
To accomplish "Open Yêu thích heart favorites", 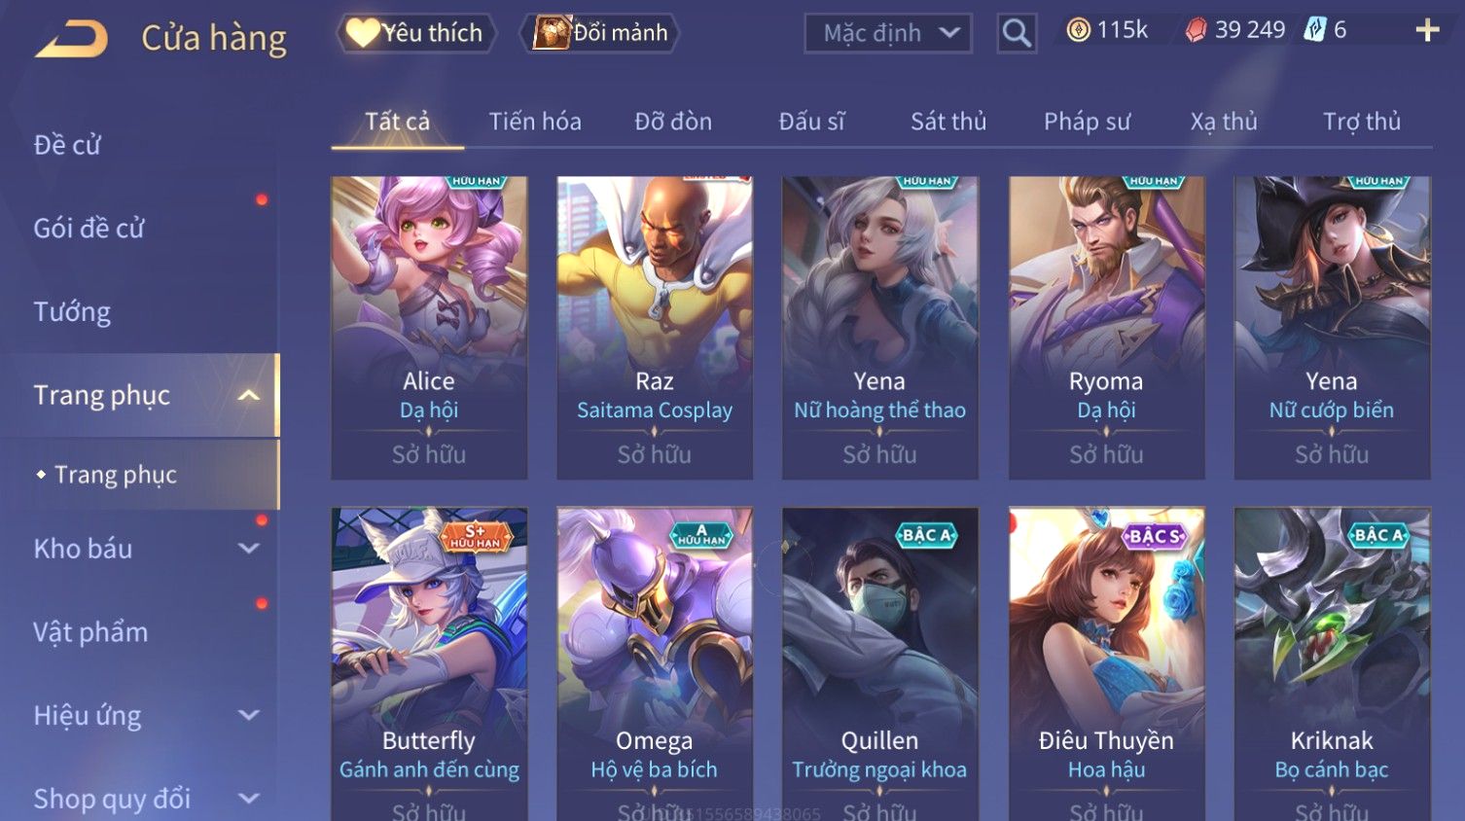I will click(416, 33).
